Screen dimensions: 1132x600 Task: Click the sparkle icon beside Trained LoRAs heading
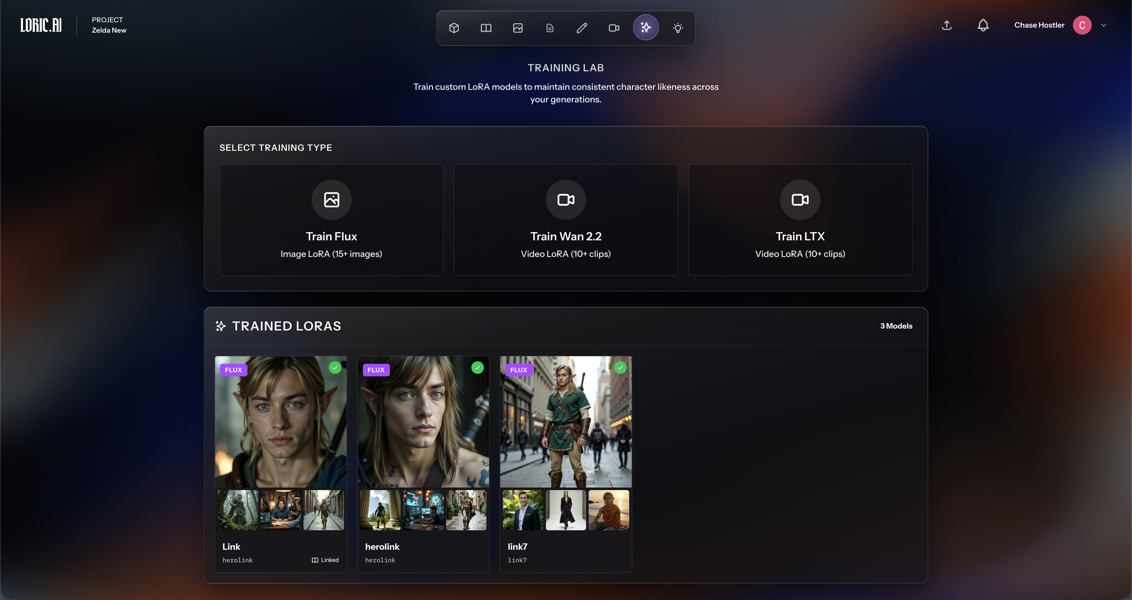point(221,326)
